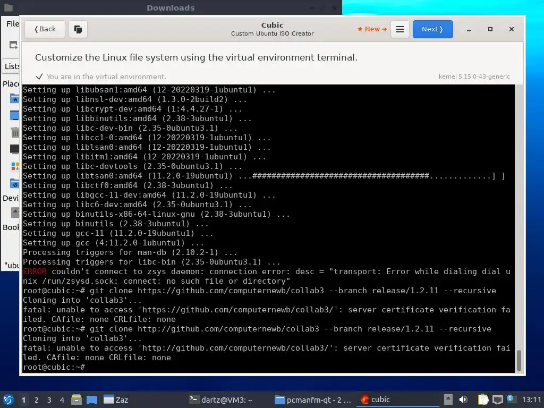Switch to workspace 4
544x408 pixels.
(x=62, y=400)
